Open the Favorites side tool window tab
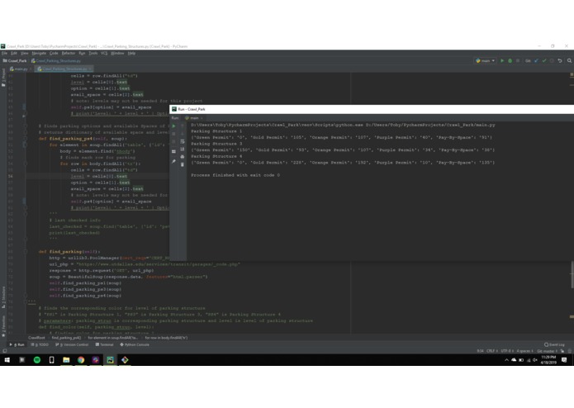 [3, 325]
